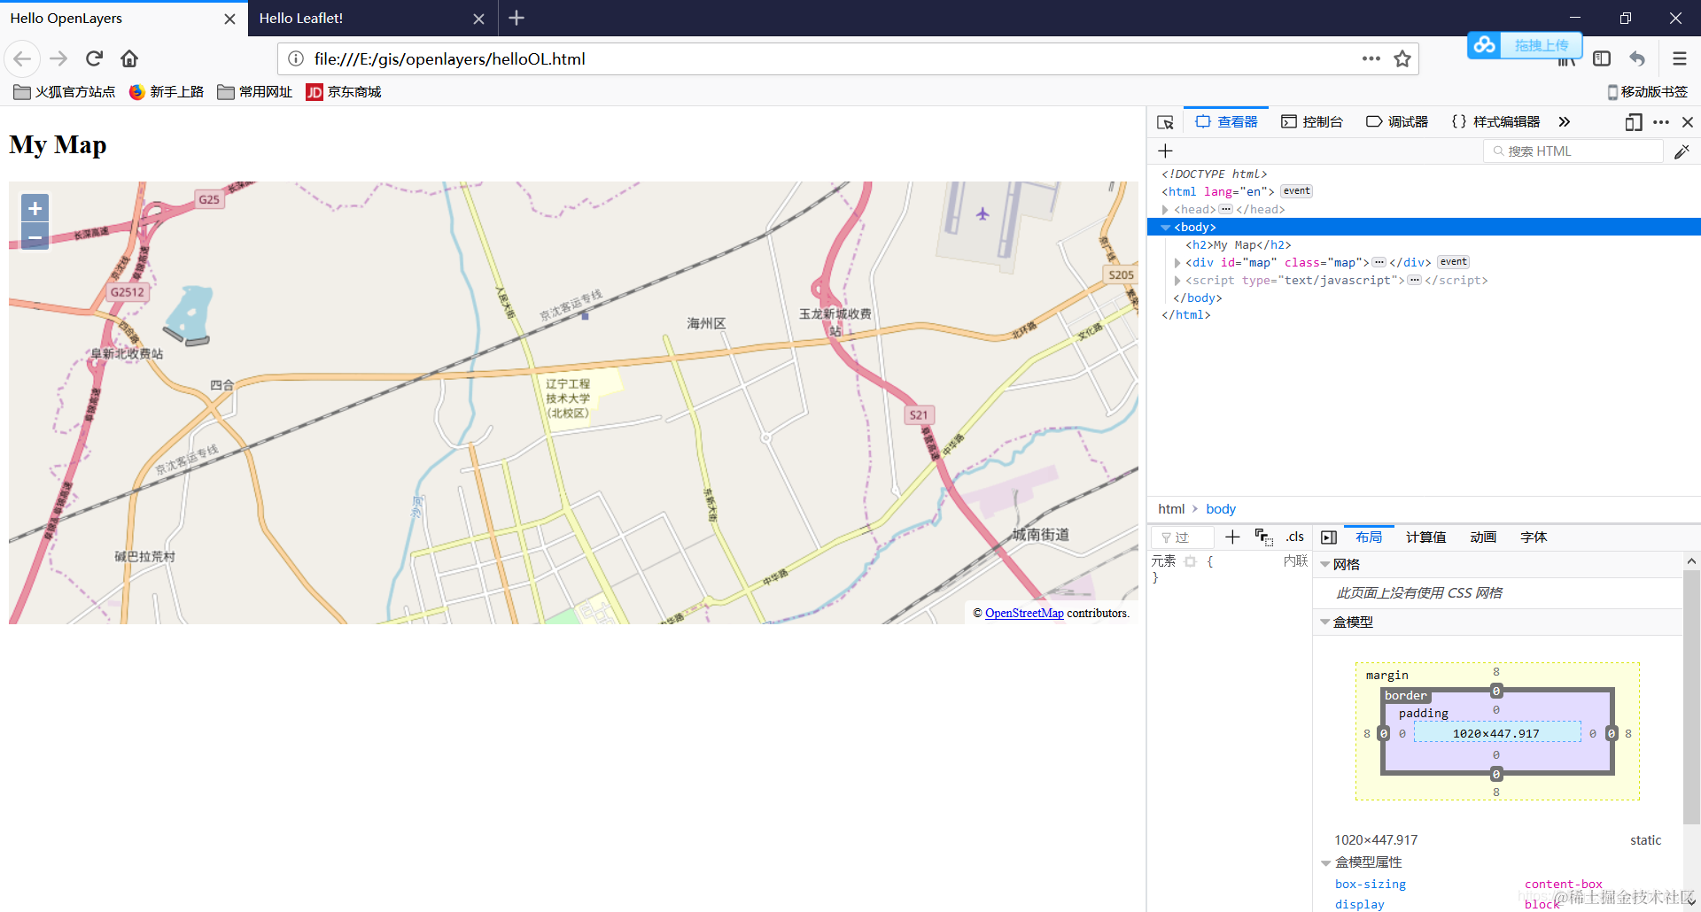Bookmark this page with the star
This screenshot has width=1701, height=912.
pos(1402,59)
